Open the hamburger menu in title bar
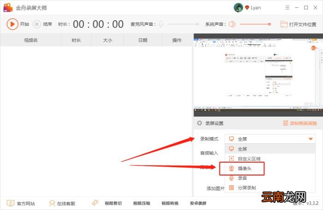The width and height of the screenshot is (323, 210). (288, 8)
